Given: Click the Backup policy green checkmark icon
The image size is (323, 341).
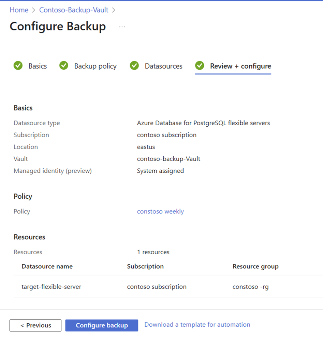Looking at the screenshot, I should (x=64, y=66).
